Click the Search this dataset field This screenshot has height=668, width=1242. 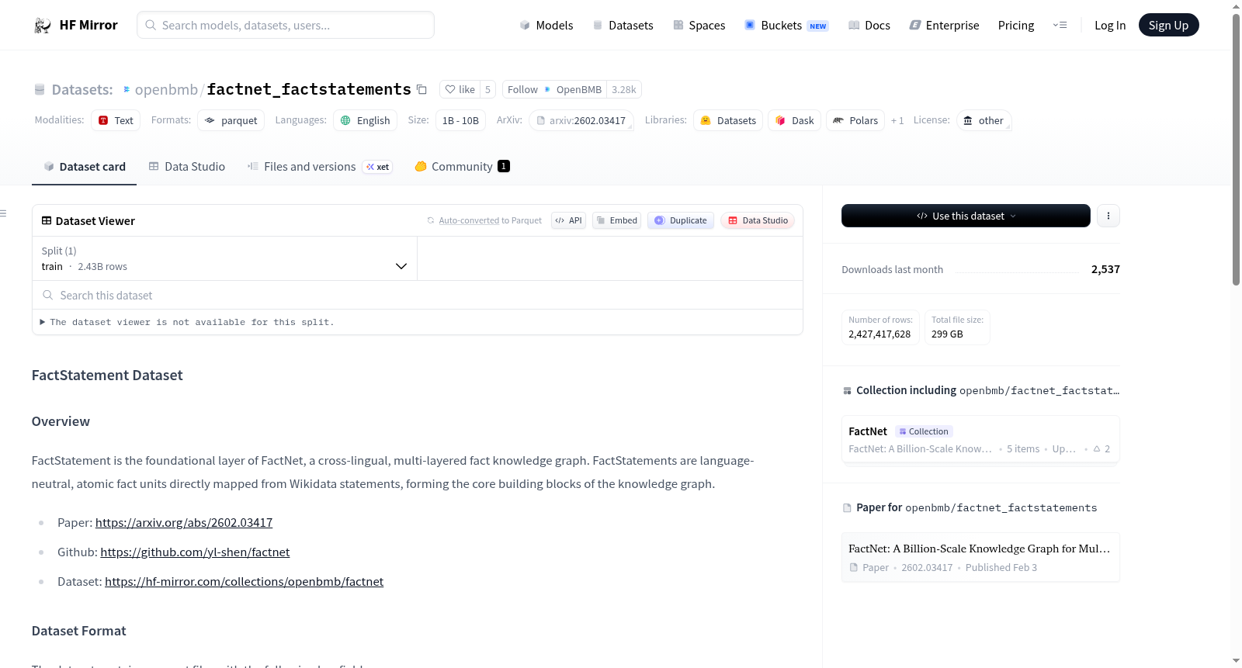[418, 295]
